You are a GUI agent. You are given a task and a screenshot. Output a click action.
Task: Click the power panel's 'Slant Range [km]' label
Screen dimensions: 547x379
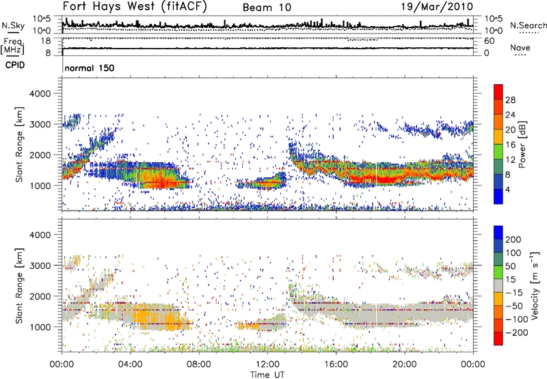tap(19, 144)
